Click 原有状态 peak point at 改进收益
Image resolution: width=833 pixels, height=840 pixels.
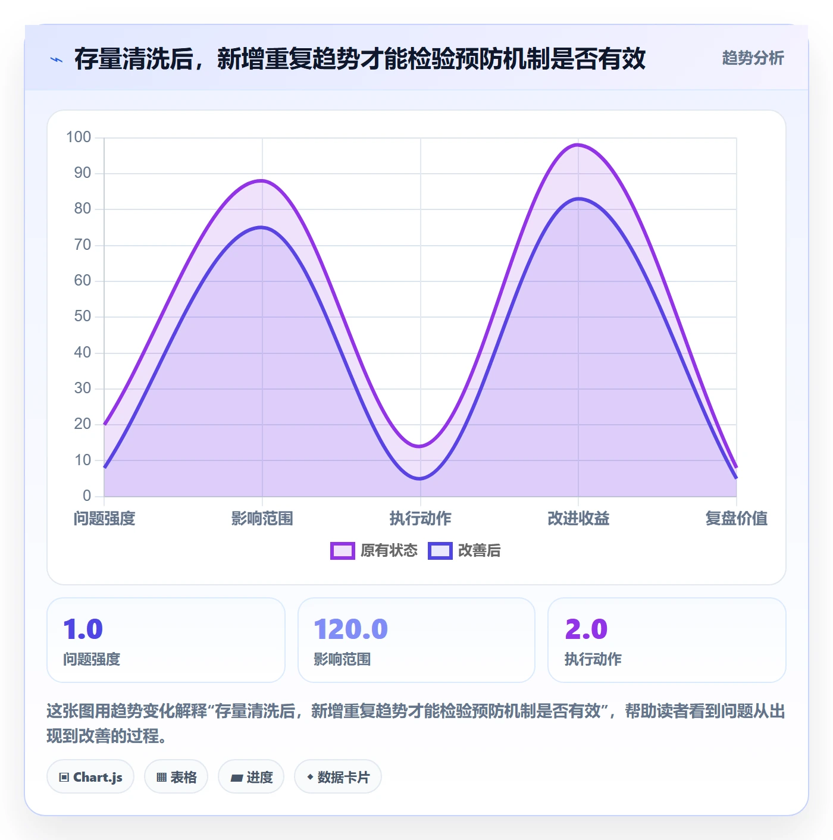click(x=578, y=145)
